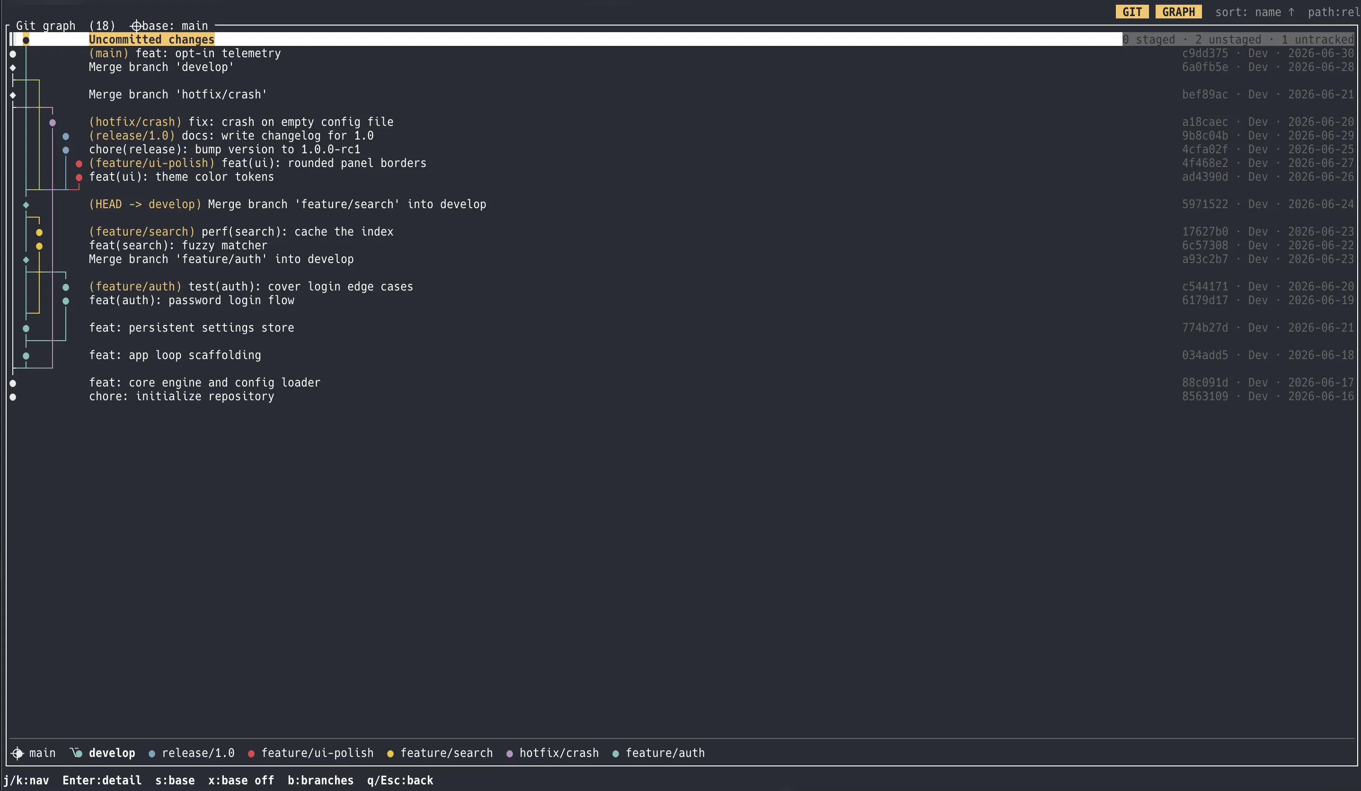Click the diamond merge node for HEAD develop
The height and width of the screenshot is (791, 1361).
click(26, 205)
